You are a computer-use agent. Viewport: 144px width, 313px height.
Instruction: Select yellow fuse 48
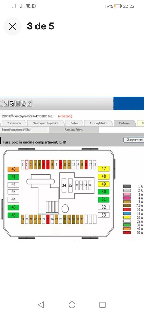pos(104,177)
